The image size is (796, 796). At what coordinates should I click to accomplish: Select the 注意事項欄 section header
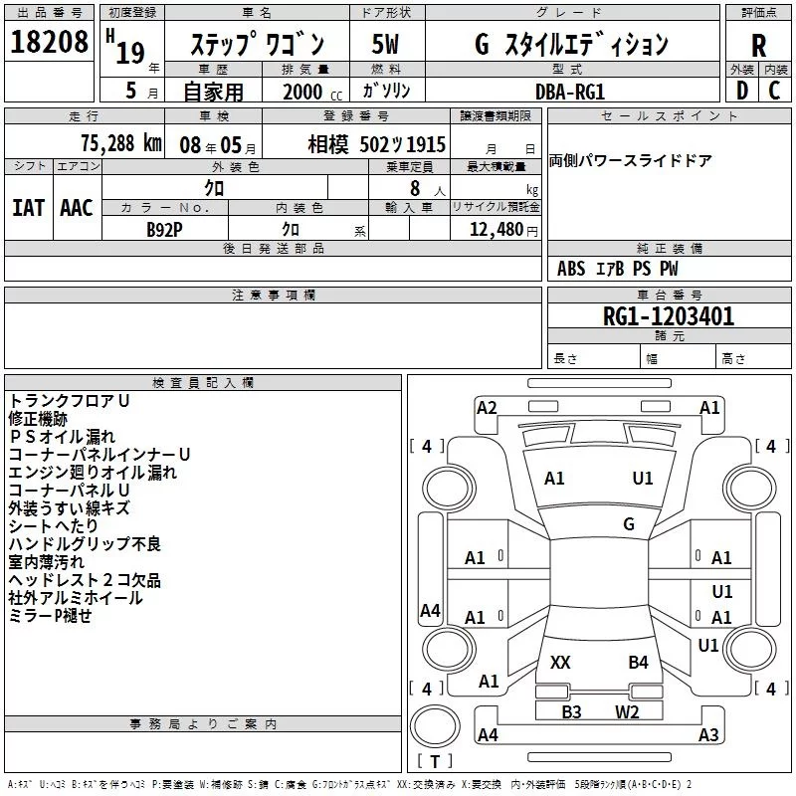274,295
